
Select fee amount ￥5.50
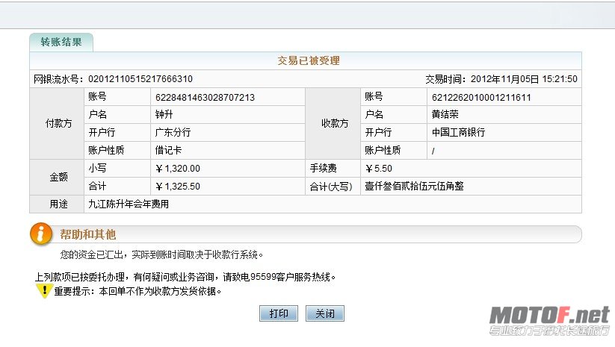pos(379,169)
